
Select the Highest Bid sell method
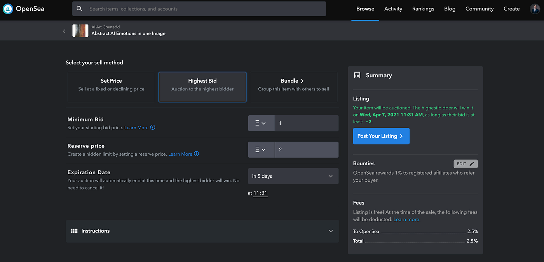coord(202,87)
